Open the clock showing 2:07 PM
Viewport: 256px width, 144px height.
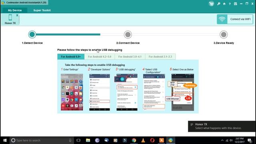(x=240, y=140)
